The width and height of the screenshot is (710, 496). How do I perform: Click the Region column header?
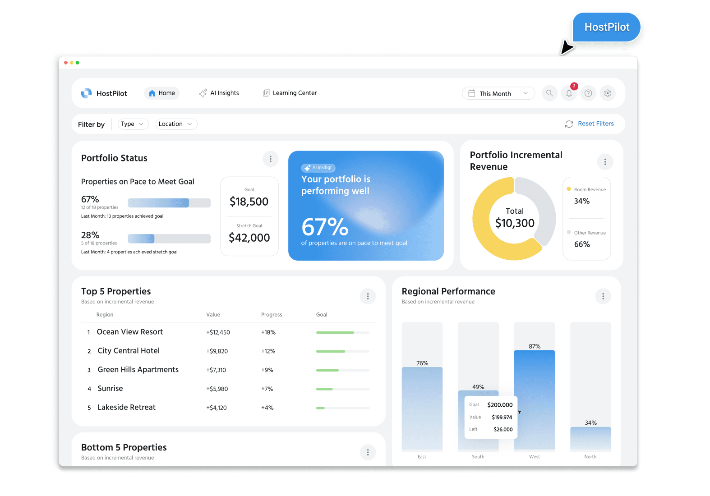tap(105, 315)
